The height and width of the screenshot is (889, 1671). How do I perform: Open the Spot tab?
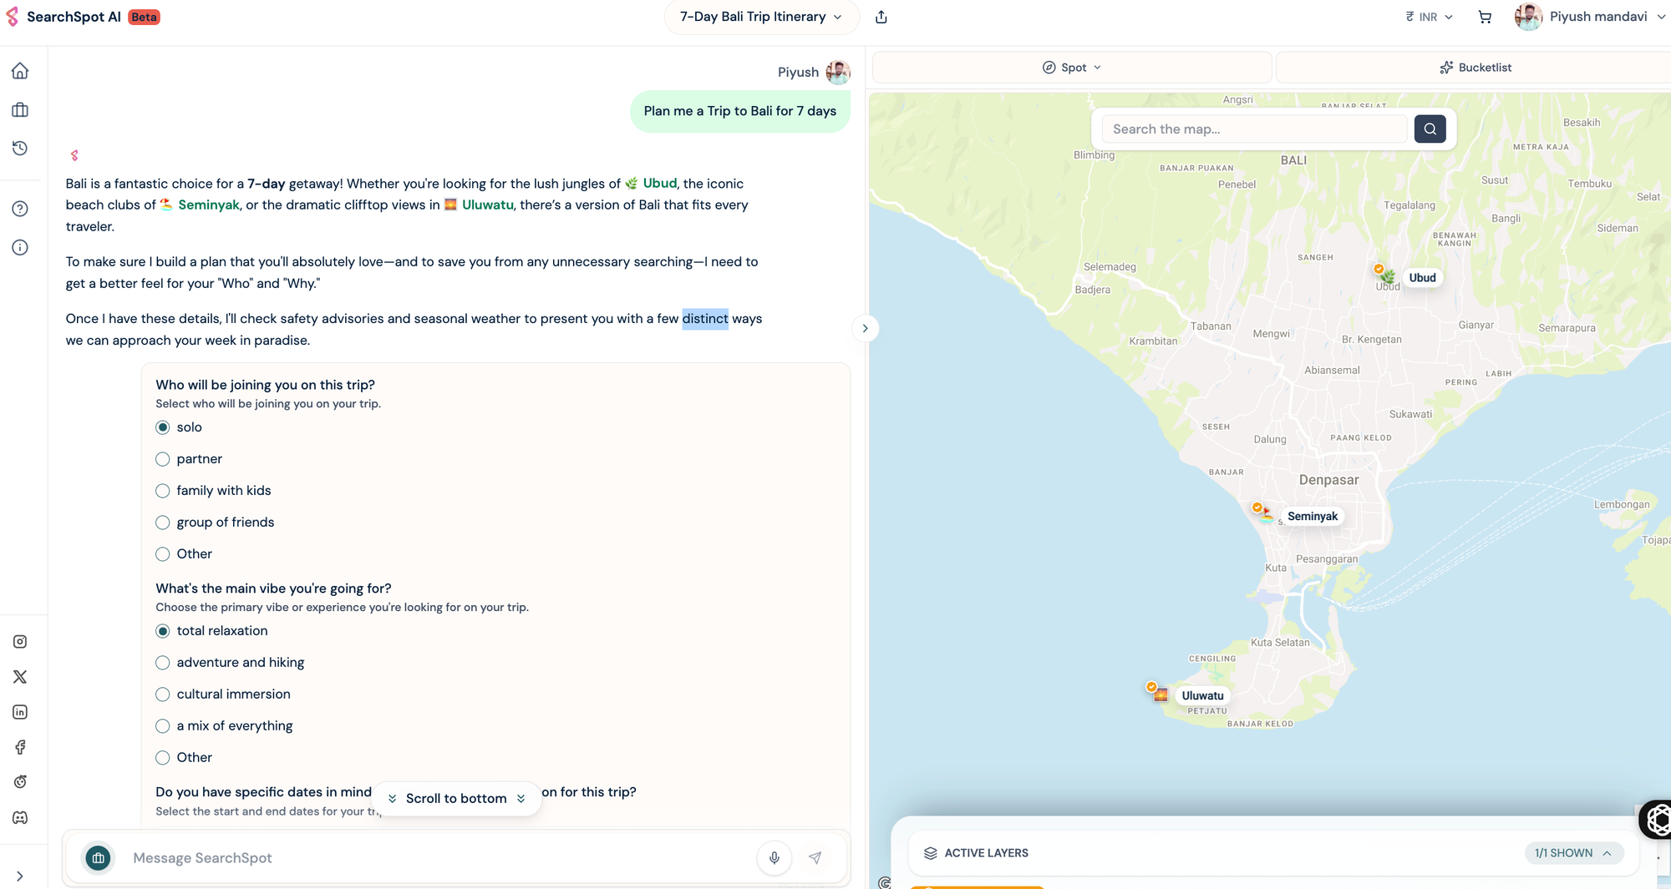click(1072, 68)
